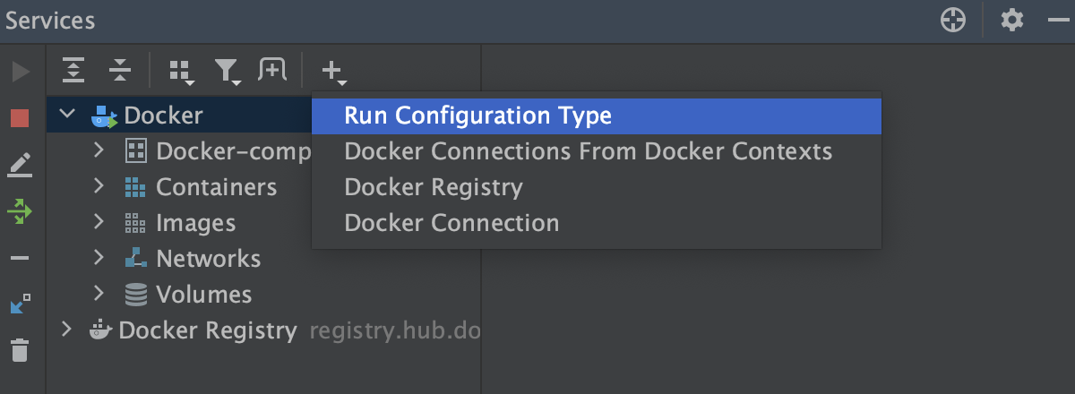1075x394 pixels.
Task: Open Services panel gear settings
Action: click(x=1012, y=20)
